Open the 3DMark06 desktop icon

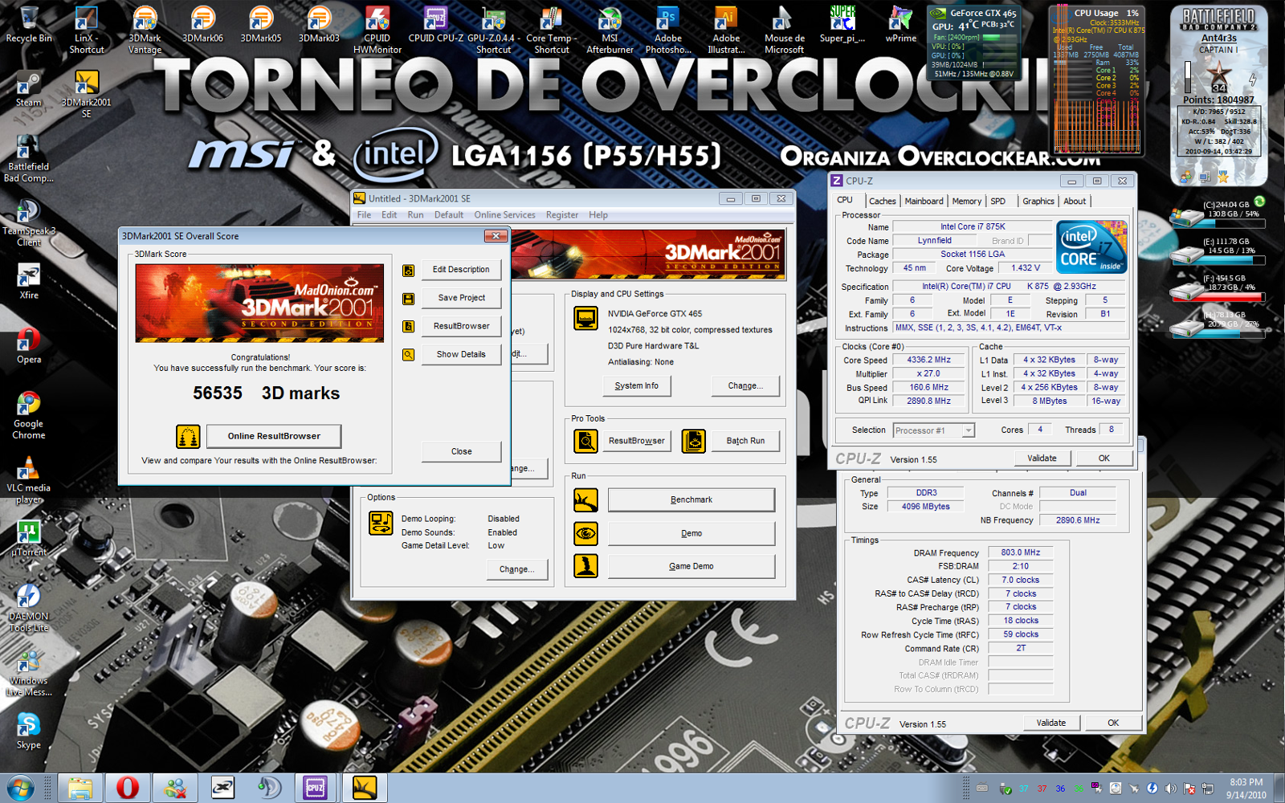tap(202, 24)
